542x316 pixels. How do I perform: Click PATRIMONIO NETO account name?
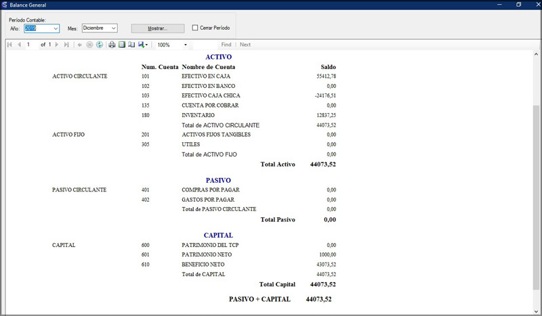coord(207,254)
